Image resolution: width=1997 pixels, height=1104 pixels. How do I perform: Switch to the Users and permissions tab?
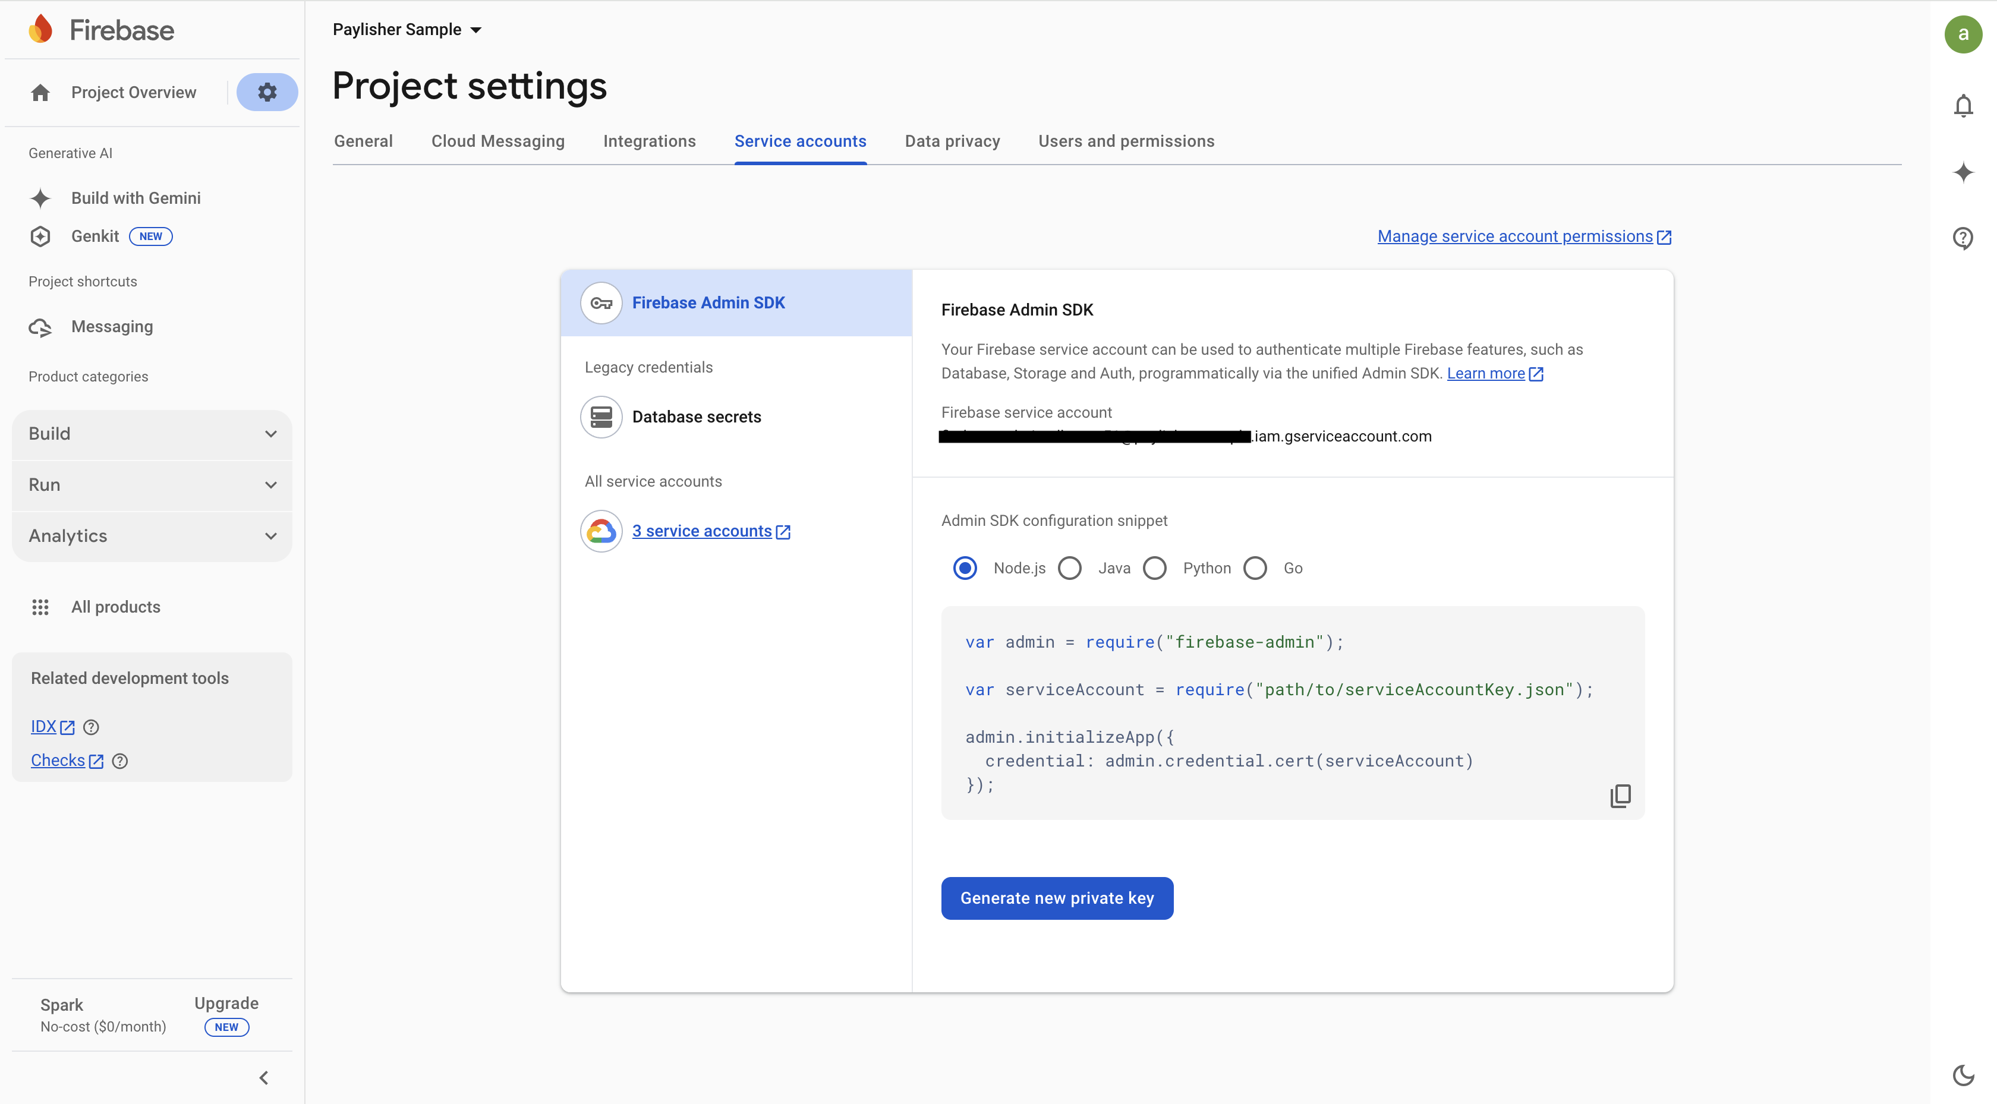pyautogui.click(x=1126, y=141)
